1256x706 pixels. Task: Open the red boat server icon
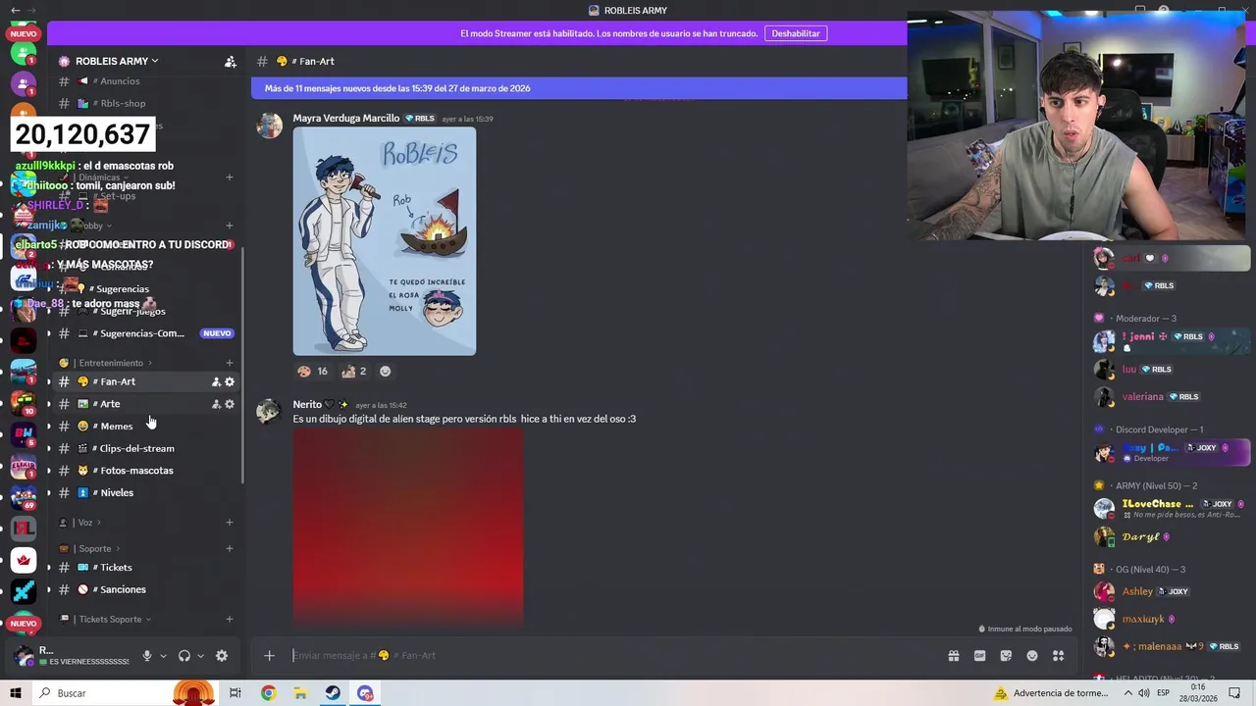coord(23,560)
